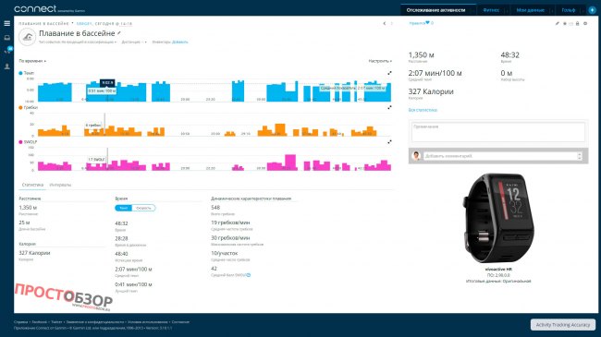Open the hamburger menu in the sidebar

[6, 23]
